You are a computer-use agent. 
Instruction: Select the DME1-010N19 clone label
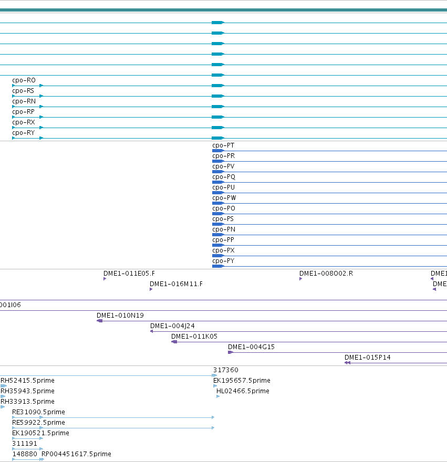pos(120,316)
